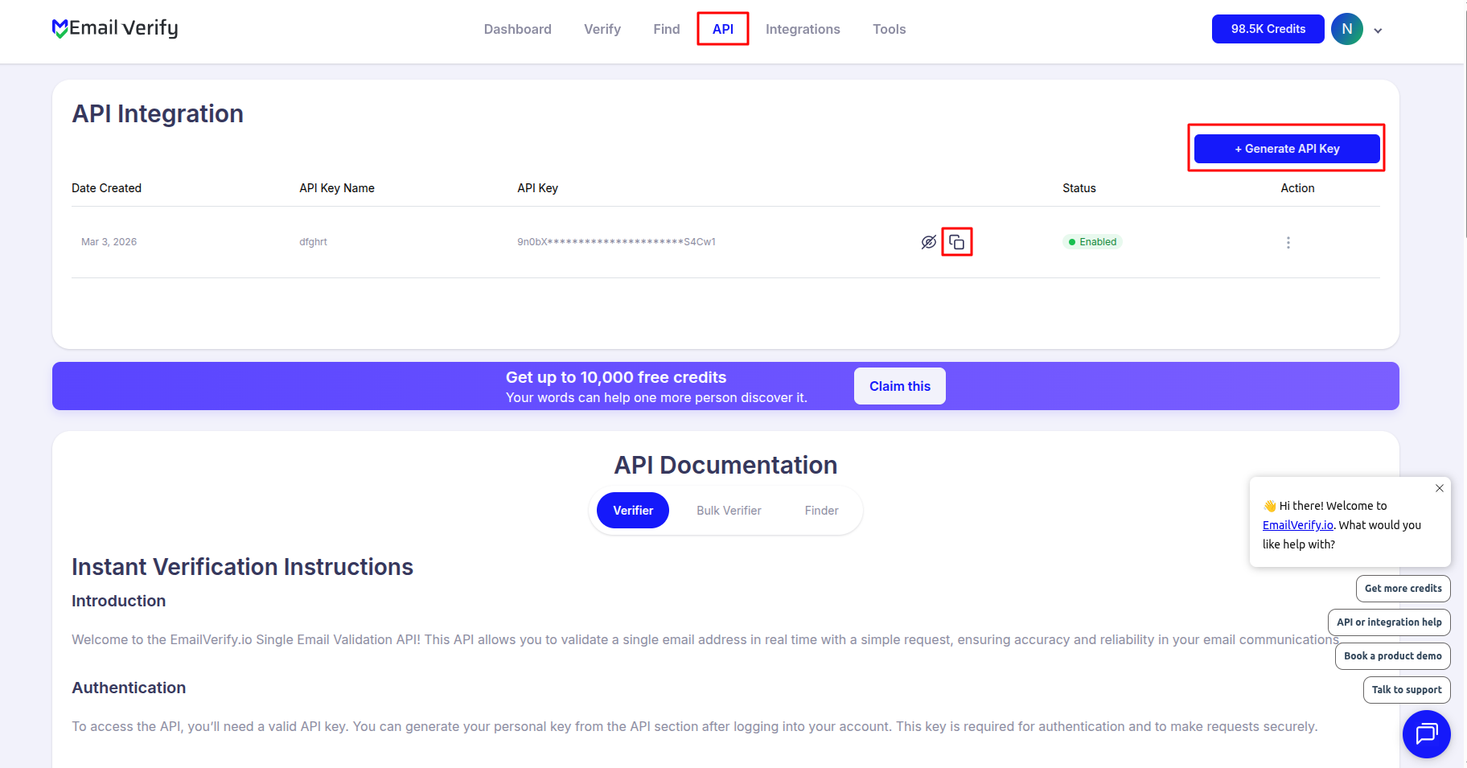The width and height of the screenshot is (1467, 768).
Task: Click the Date Created column header
Action: 106,188
